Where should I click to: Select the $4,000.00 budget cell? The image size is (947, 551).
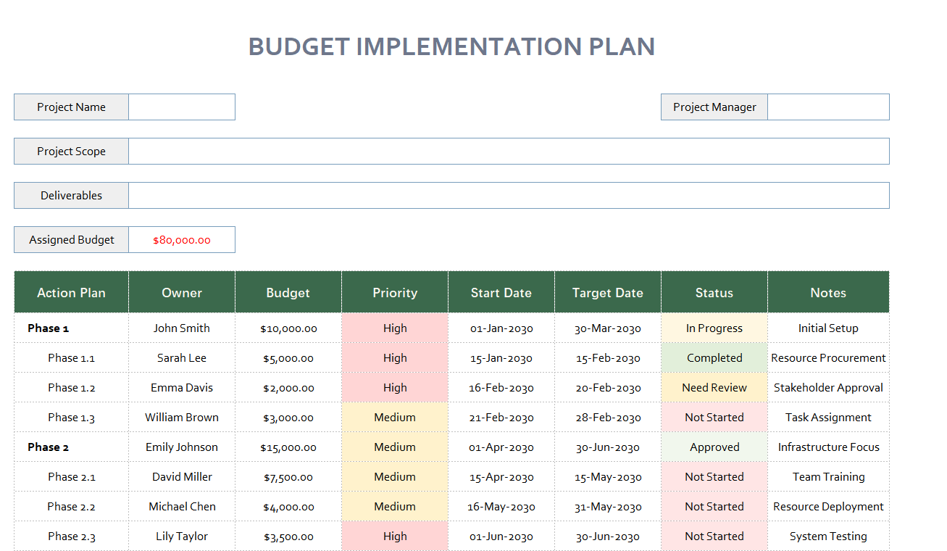click(288, 506)
